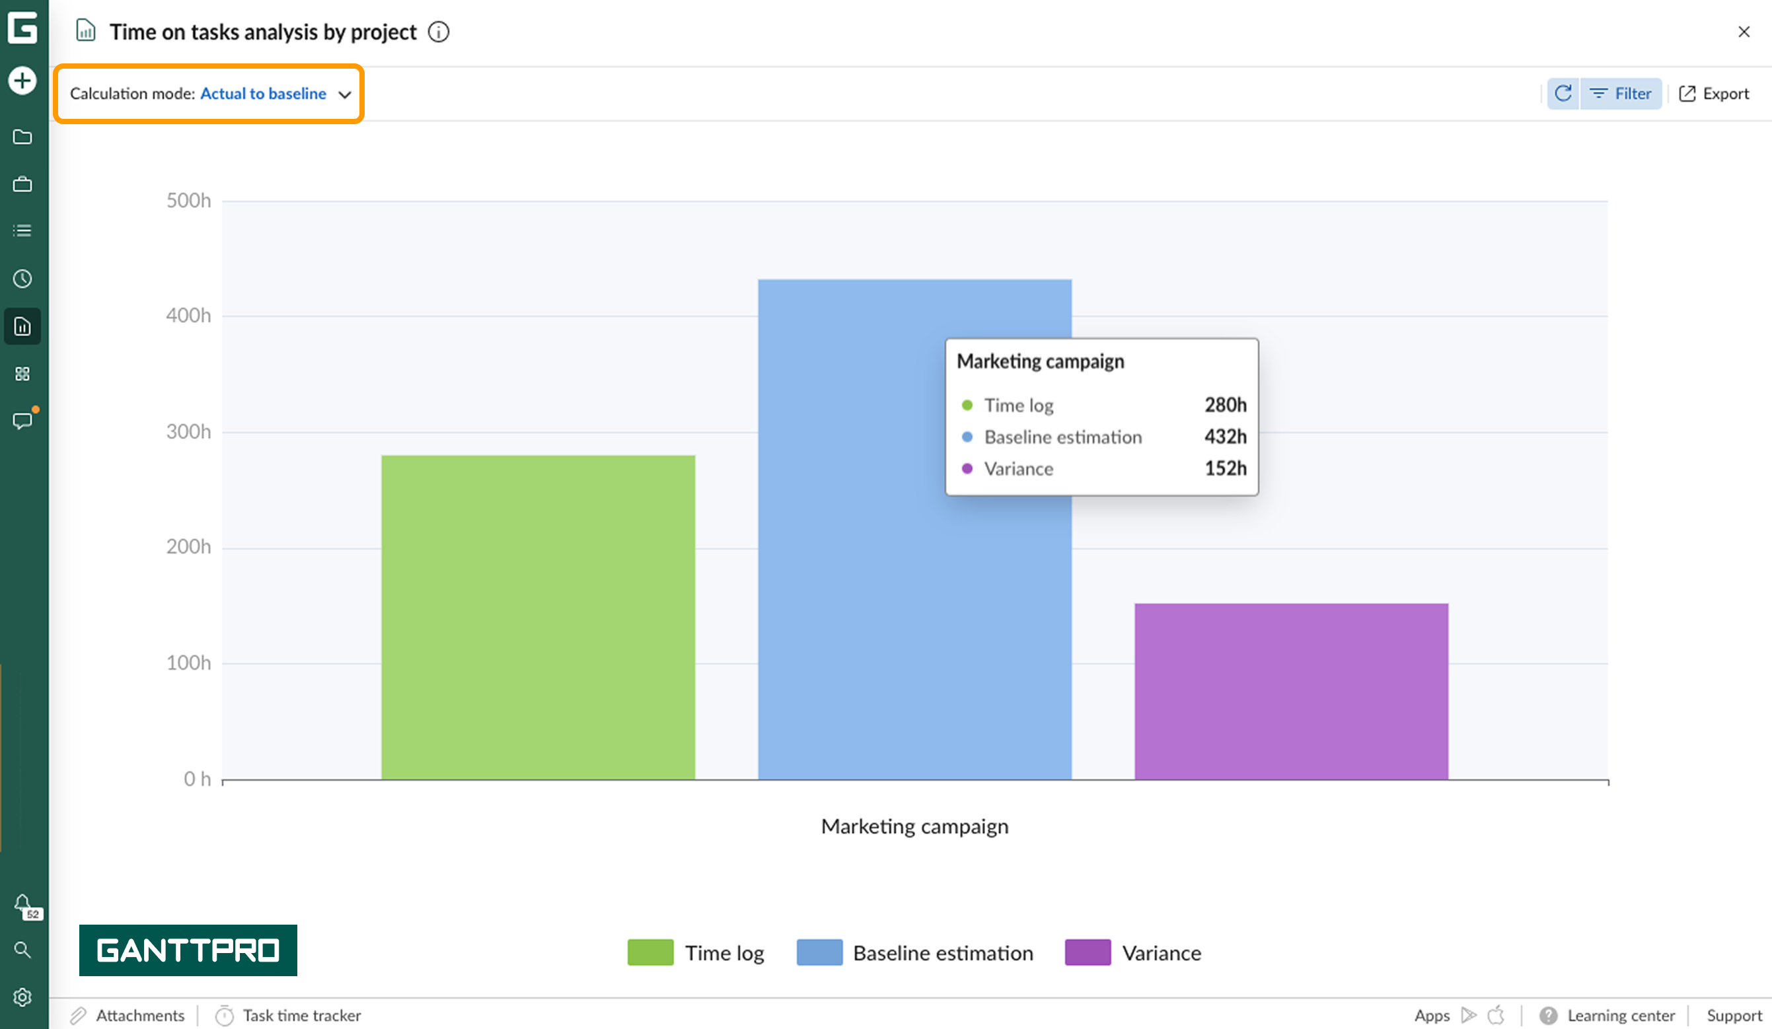Image resolution: width=1772 pixels, height=1029 pixels.
Task: Open the time log section in sidebar
Action: point(22,278)
